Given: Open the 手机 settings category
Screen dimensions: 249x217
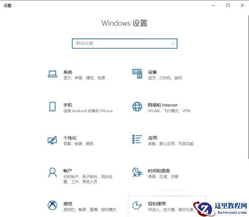Looking at the screenshot, I should point(68,105).
